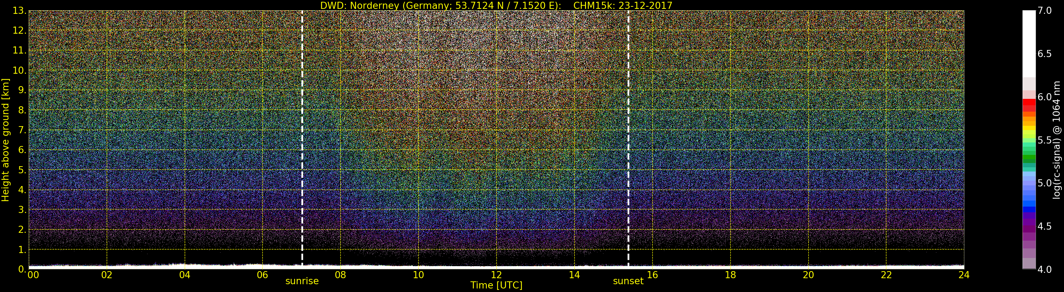The image size is (1064, 292).
Task: Click the height axis tick label '10.'
Action: point(20,70)
